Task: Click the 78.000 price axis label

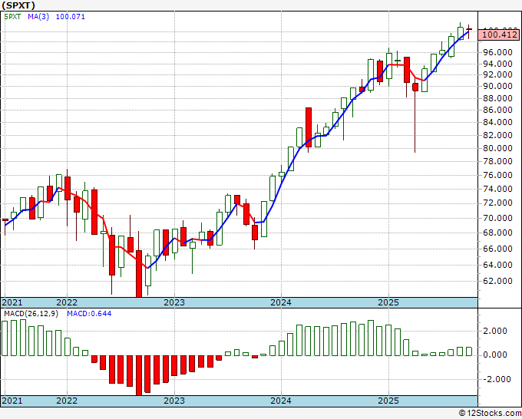Action: [497, 161]
